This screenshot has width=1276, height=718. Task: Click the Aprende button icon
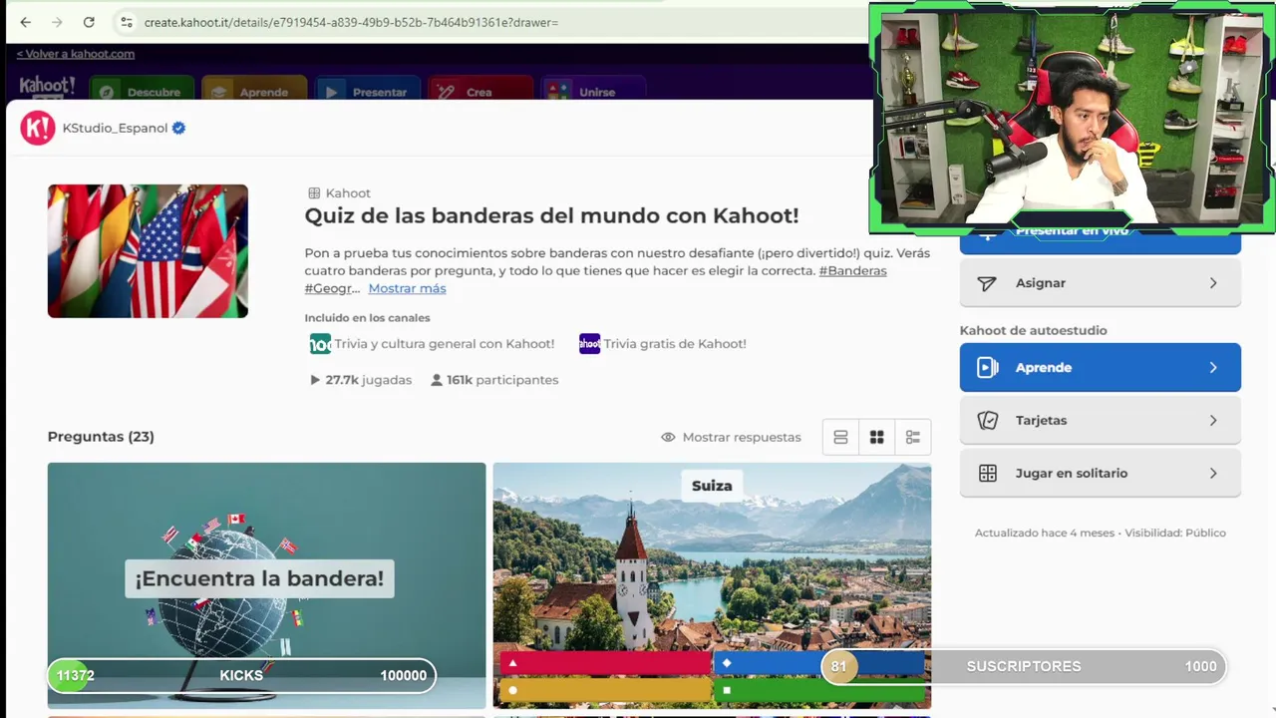pyautogui.click(x=987, y=367)
